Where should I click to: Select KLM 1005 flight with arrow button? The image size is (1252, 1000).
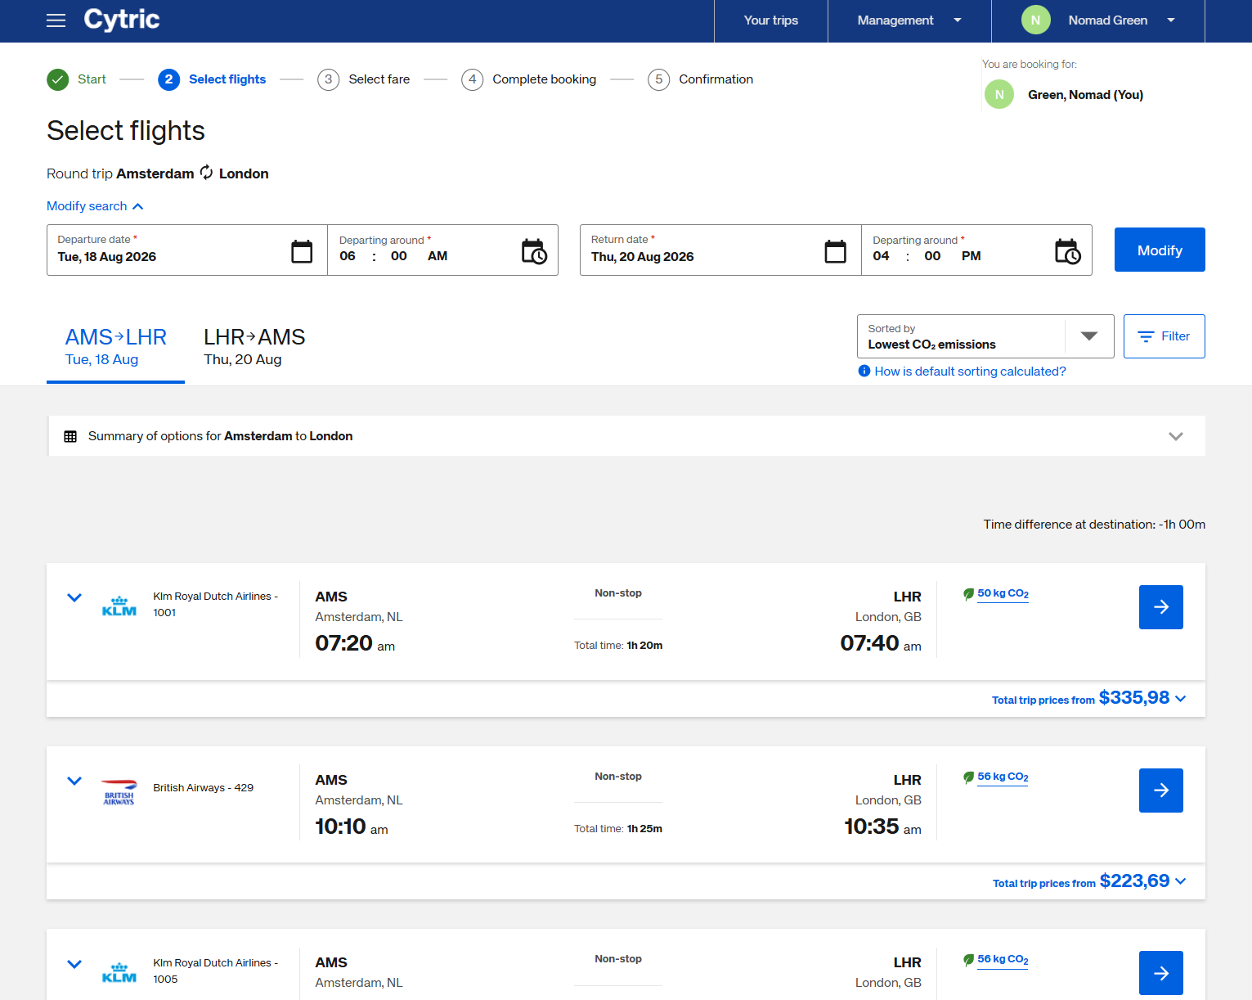point(1161,973)
